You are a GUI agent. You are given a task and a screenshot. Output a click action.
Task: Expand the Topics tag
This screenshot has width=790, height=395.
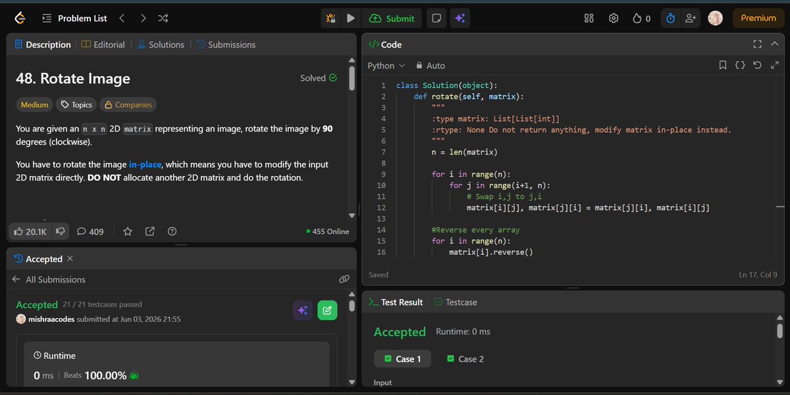76,105
